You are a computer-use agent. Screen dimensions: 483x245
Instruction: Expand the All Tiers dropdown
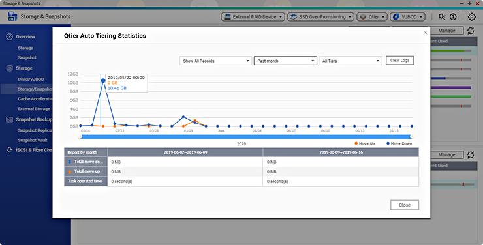[351, 61]
